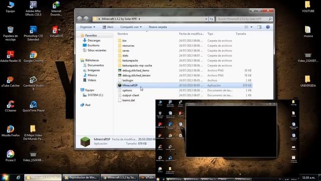
Task: Open Sitios recientes in navigation pane
Action: pyautogui.click(x=95, y=50)
